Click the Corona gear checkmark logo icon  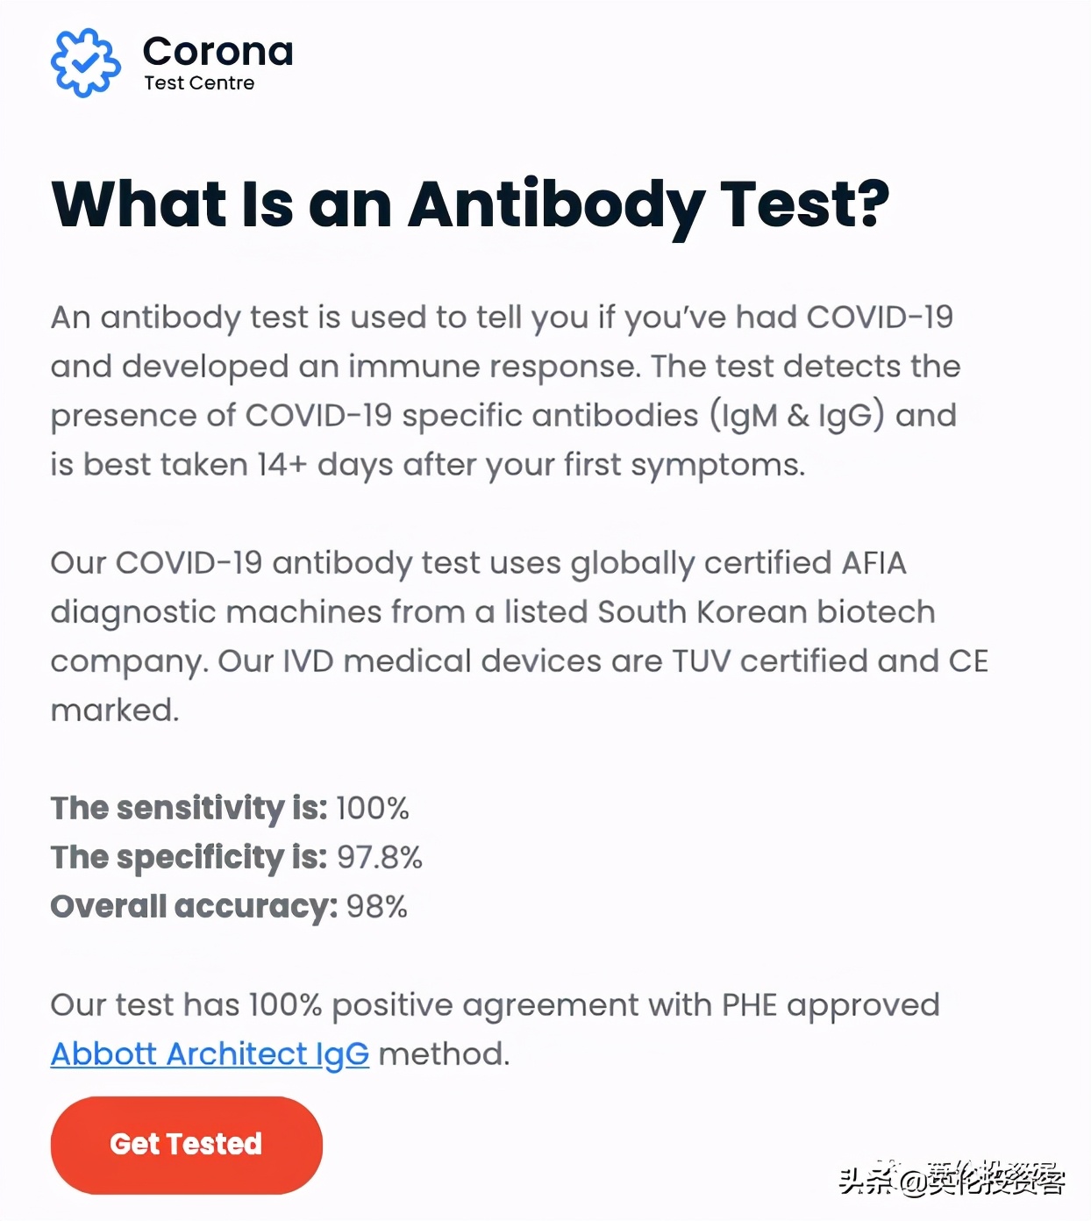[85, 62]
